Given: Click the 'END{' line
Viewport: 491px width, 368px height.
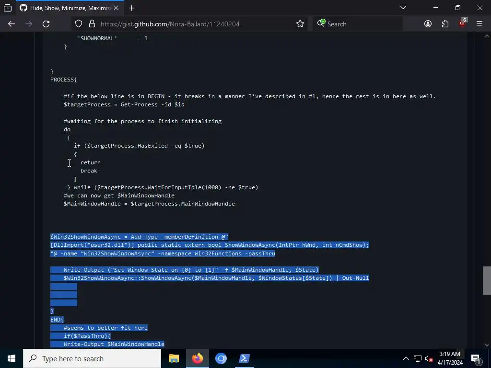Looking at the screenshot, I should pos(57,320).
